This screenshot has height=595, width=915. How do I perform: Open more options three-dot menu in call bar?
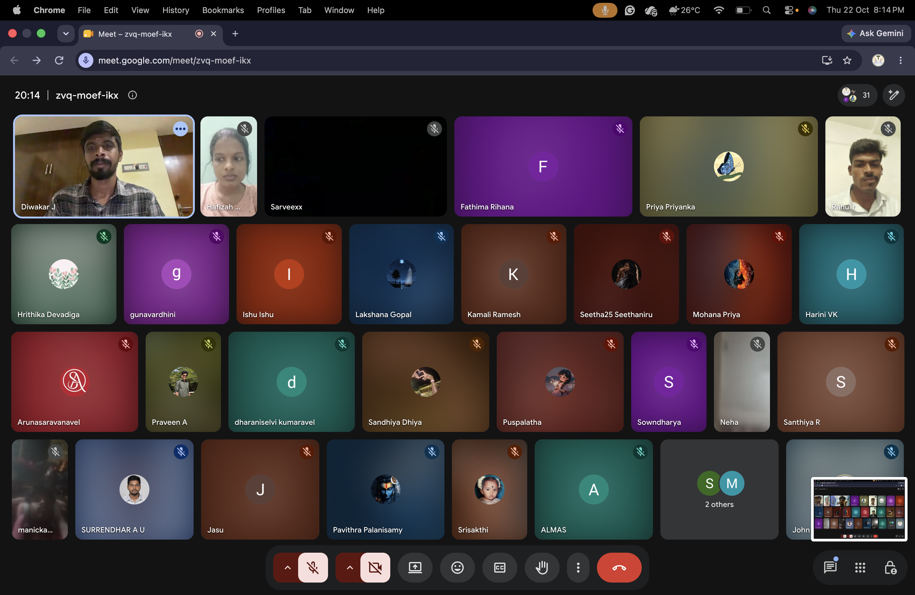(578, 567)
